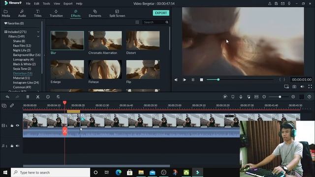Open the Export menu

point(68,3)
